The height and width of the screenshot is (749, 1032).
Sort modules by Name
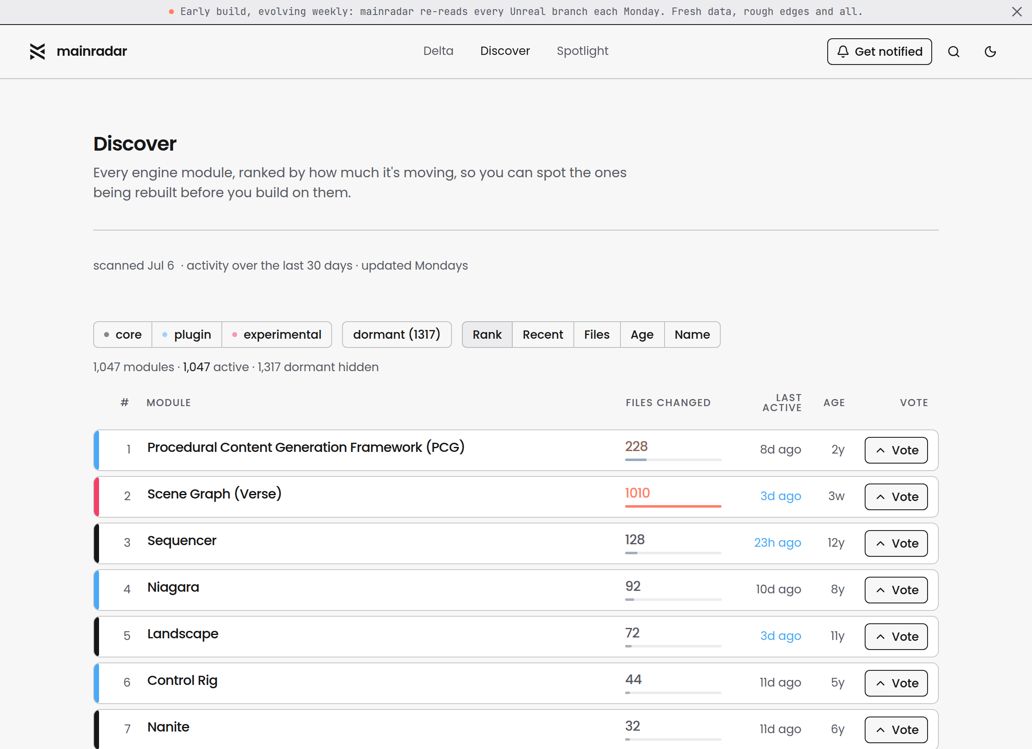692,335
